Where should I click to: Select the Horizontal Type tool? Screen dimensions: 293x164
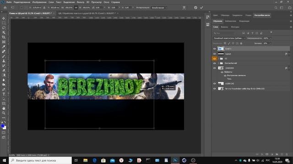[4, 94]
